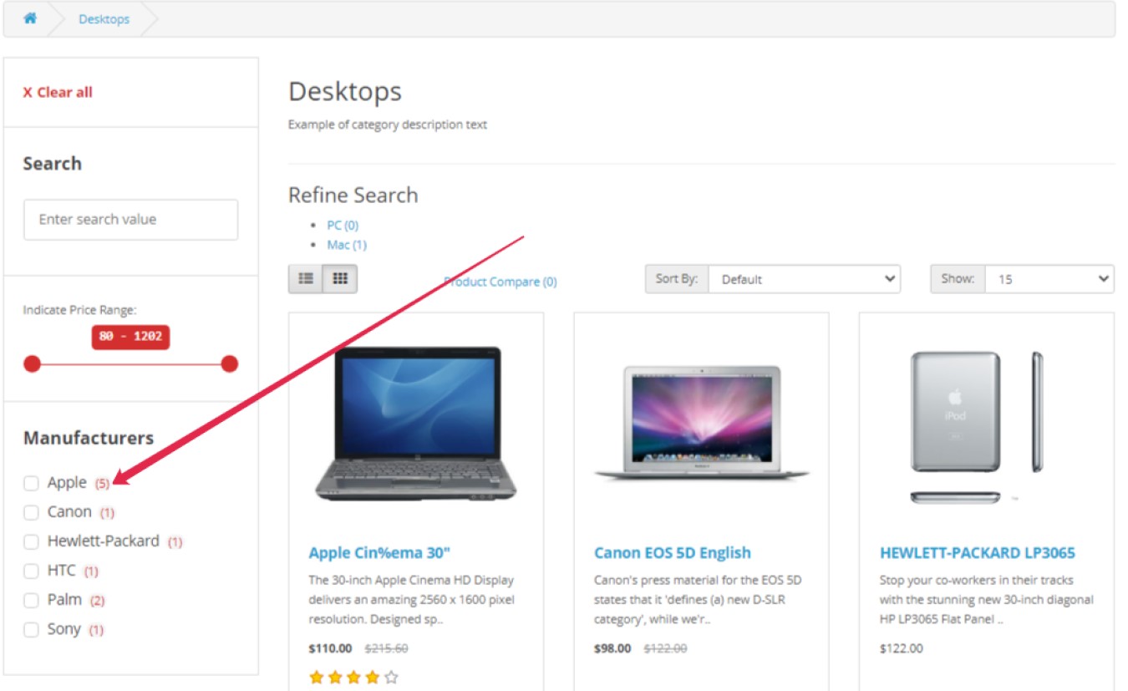
Task: Check the Canon manufacturer filter
Action: tap(31, 512)
